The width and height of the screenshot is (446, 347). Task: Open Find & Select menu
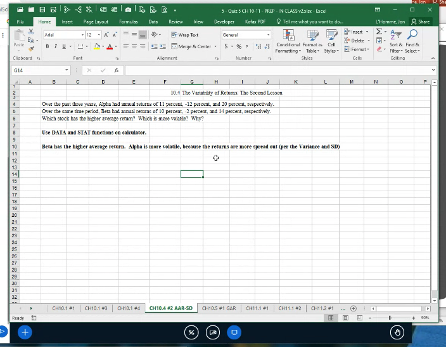click(x=412, y=41)
